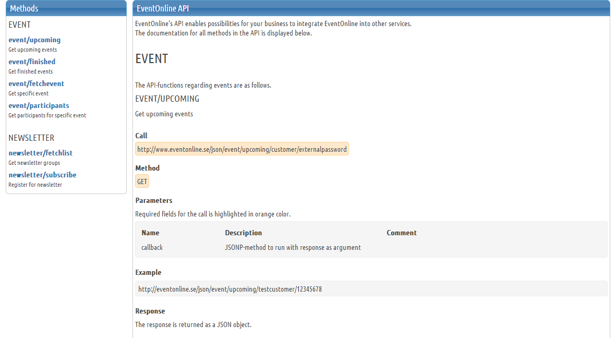This screenshot has height=338, width=616.
Task: Click the EVENT section heading in sidebar
Action: pos(20,25)
